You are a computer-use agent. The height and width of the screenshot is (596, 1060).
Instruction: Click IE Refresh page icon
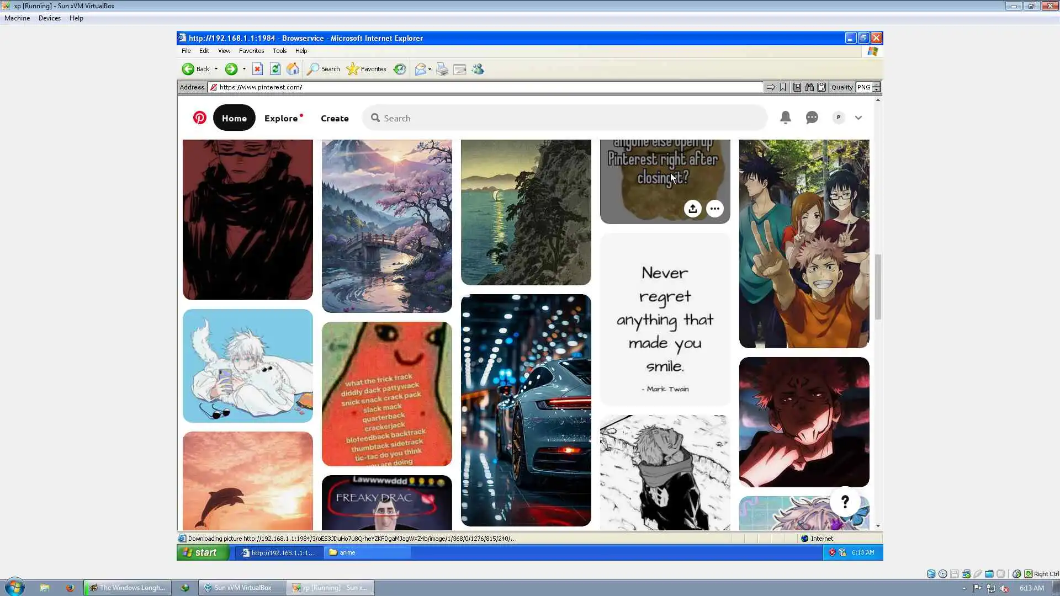click(275, 69)
